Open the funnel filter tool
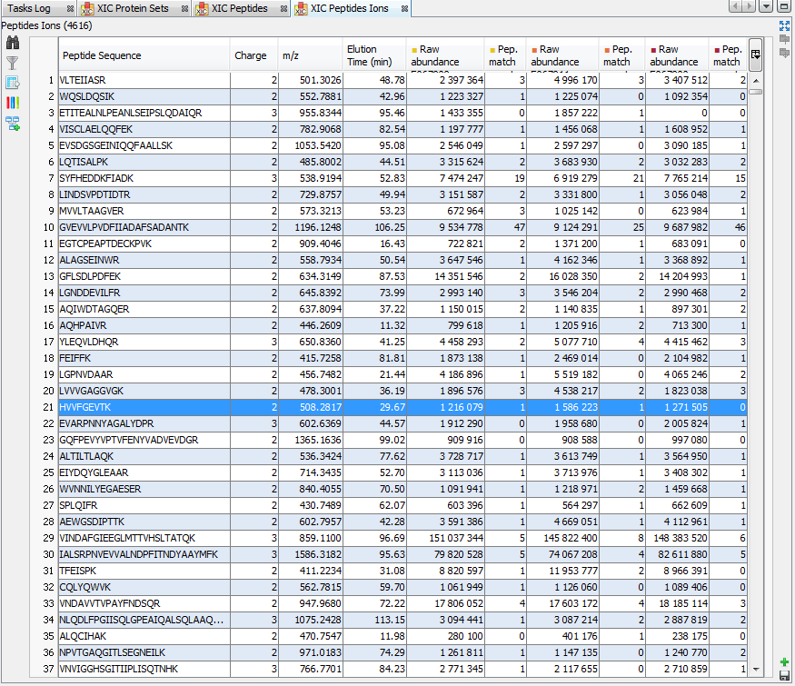Screen dimensions: 795x686 click(x=13, y=64)
